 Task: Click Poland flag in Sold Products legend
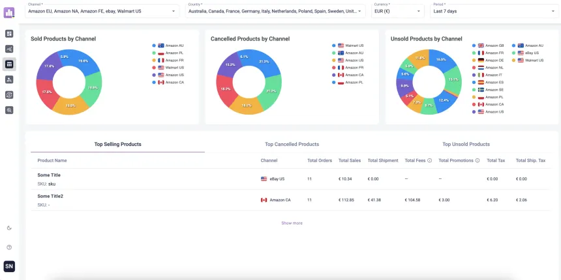[161, 53]
